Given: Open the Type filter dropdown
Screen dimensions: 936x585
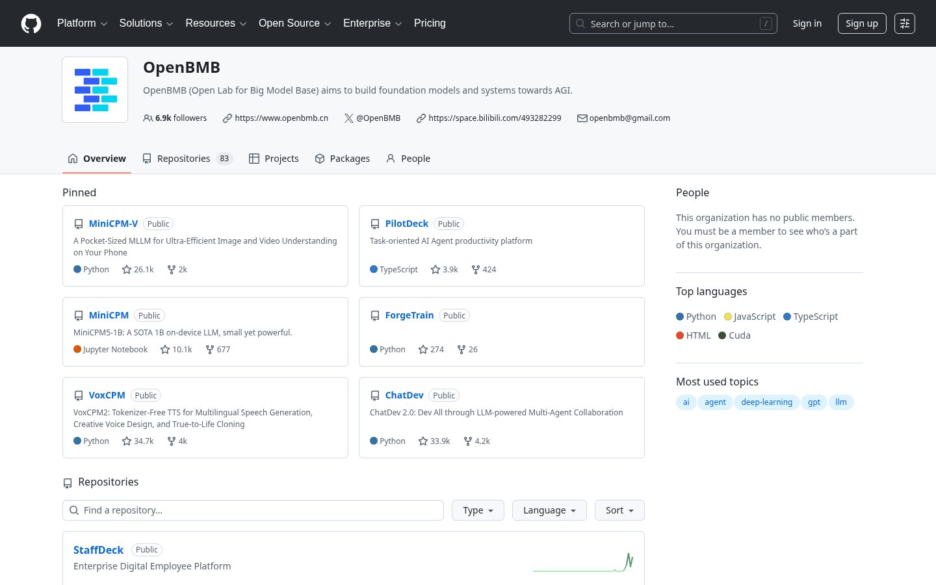Looking at the screenshot, I should tap(478, 510).
